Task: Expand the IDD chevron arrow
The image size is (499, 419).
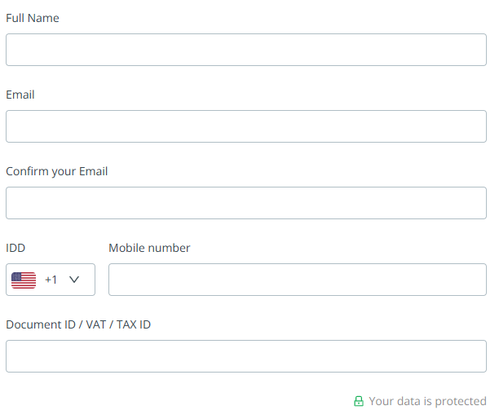Action: [74, 280]
